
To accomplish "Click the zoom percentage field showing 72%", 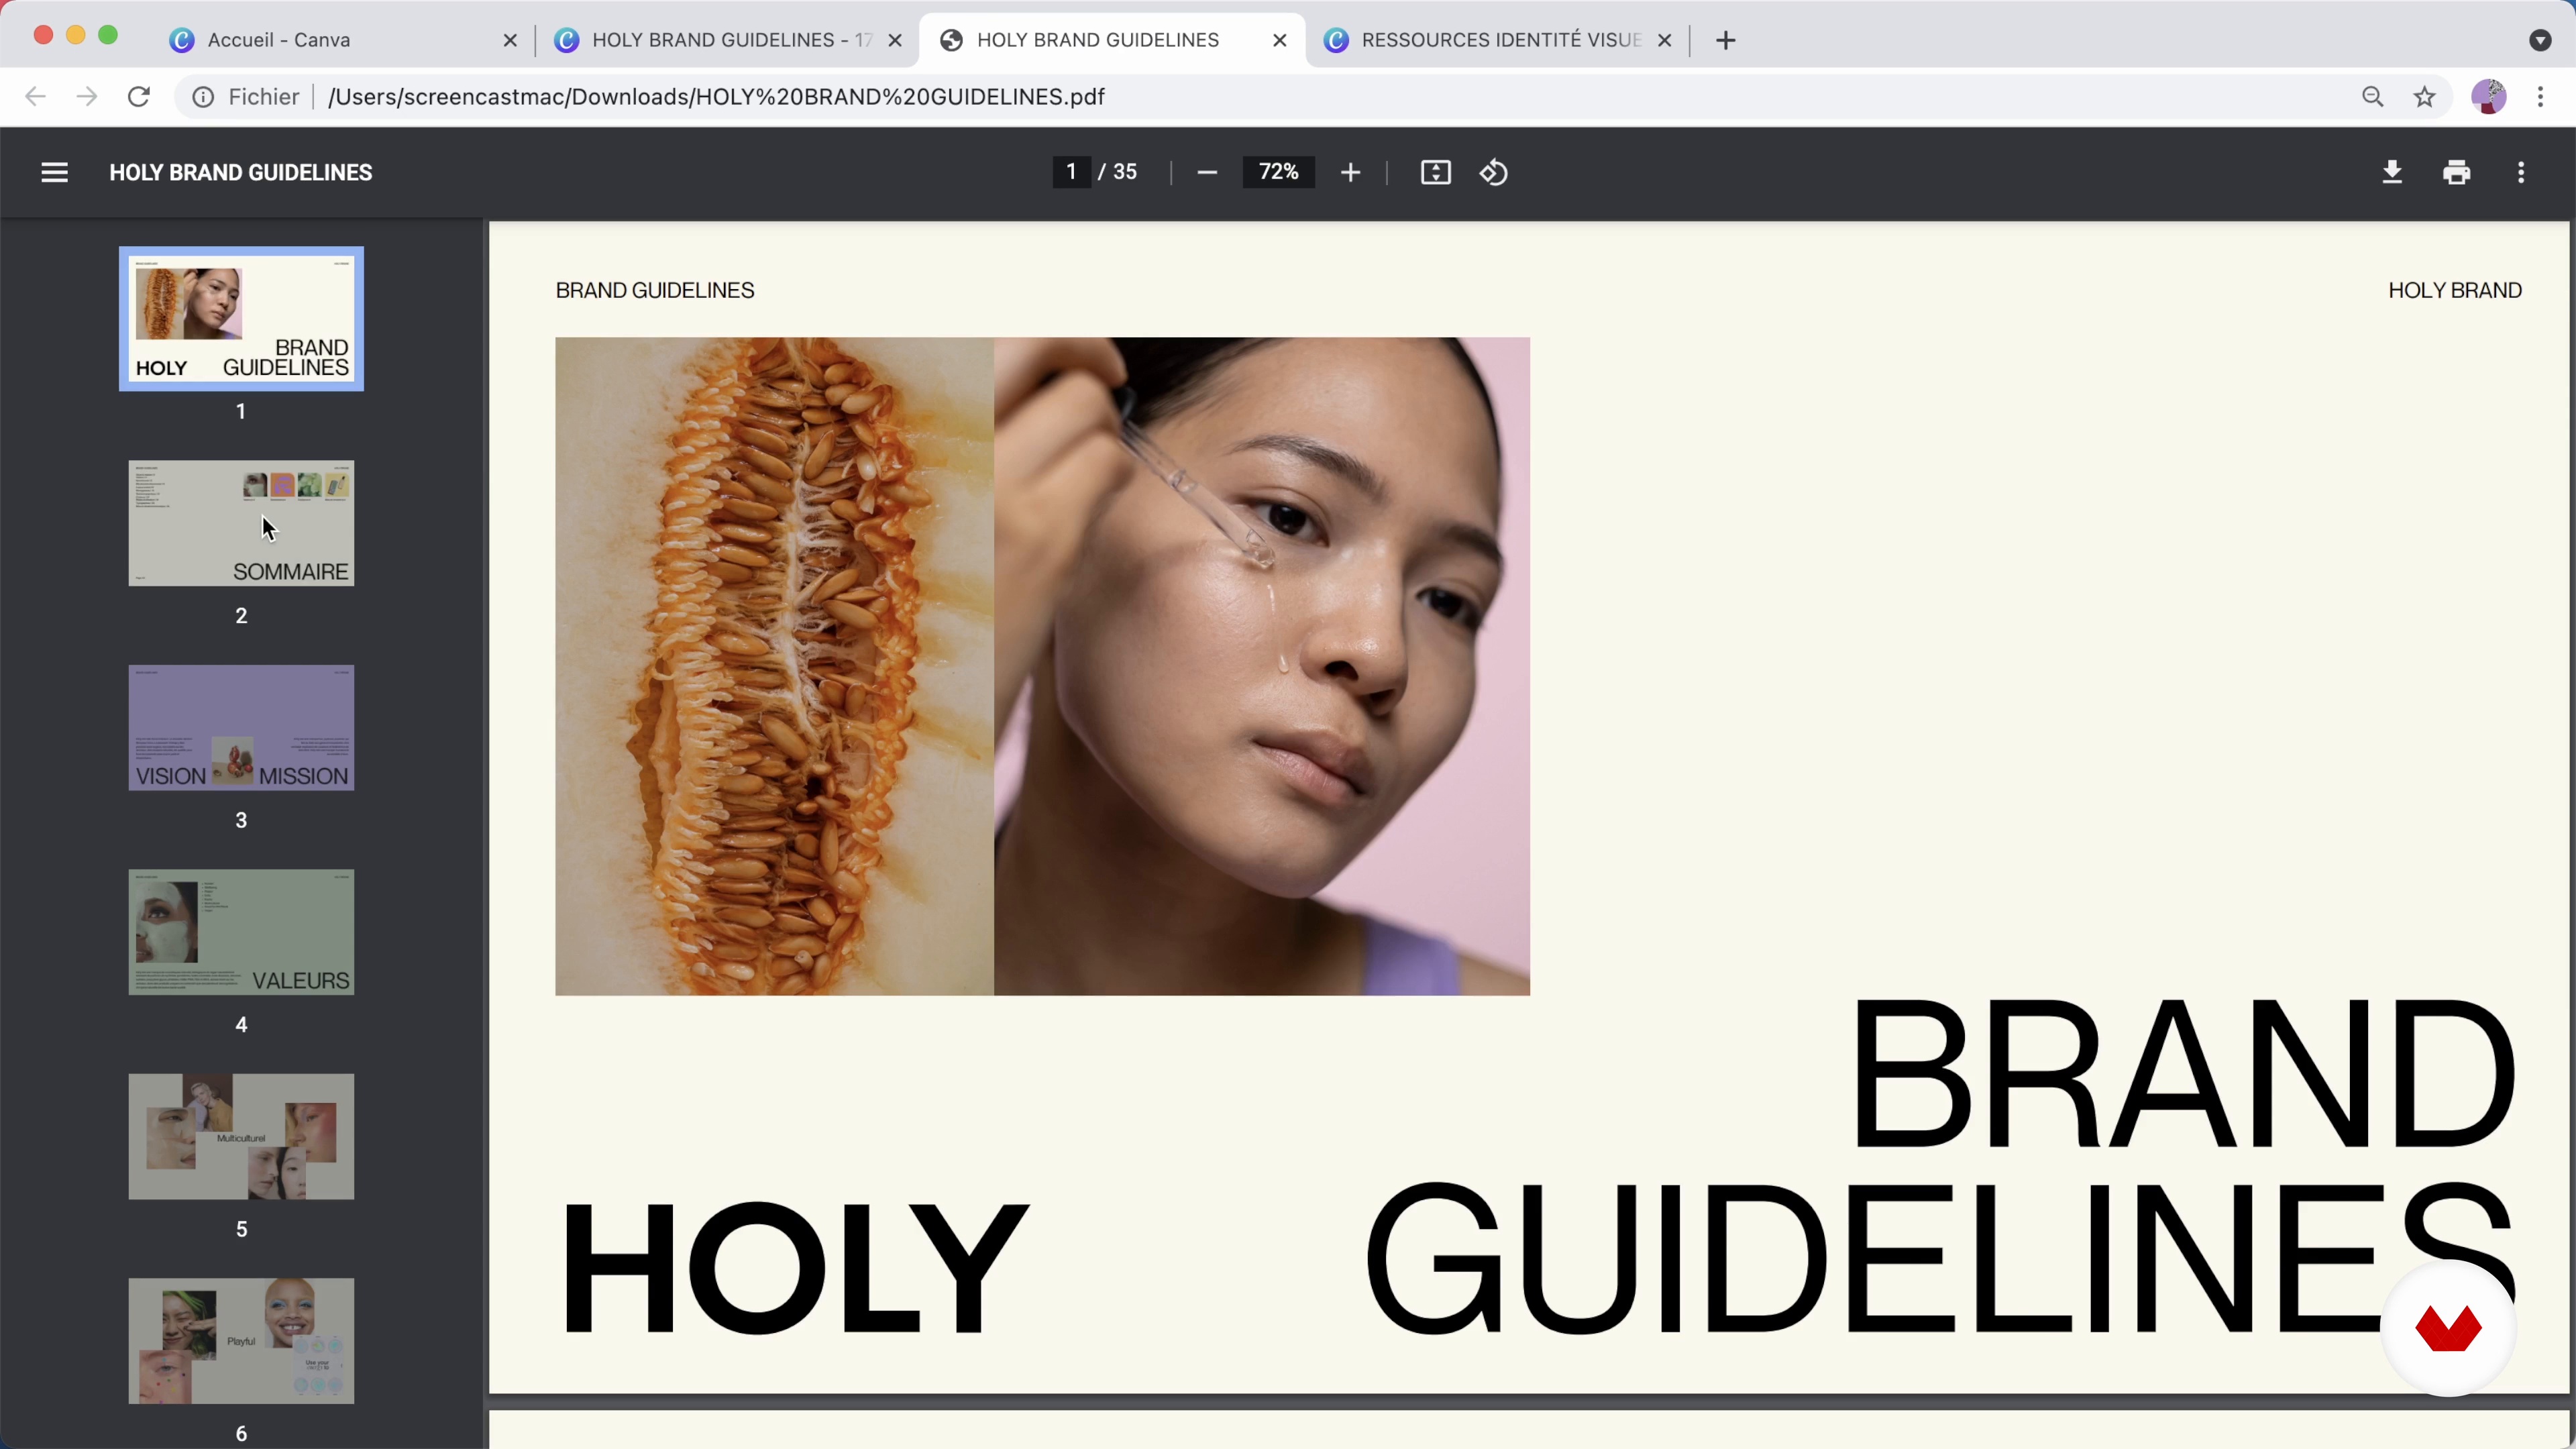I will [x=1278, y=173].
